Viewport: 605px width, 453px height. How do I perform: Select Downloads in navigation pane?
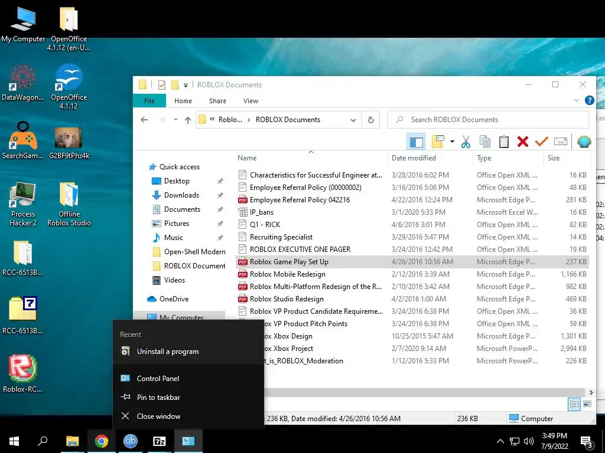pyautogui.click(x=181, y=195)
